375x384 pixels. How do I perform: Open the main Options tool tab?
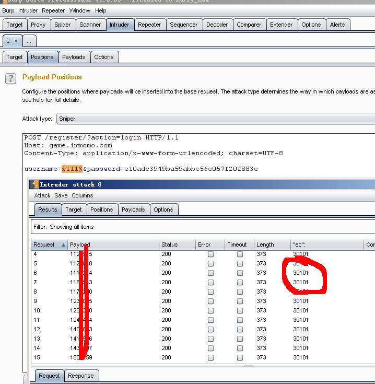[x=311, y=25]
